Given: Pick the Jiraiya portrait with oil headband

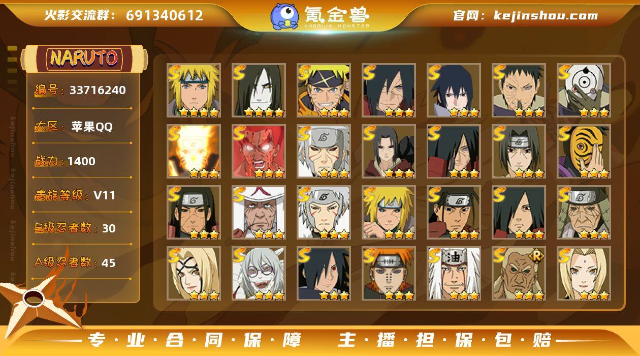Looking at the screenshot, I should tap(454, 273).
